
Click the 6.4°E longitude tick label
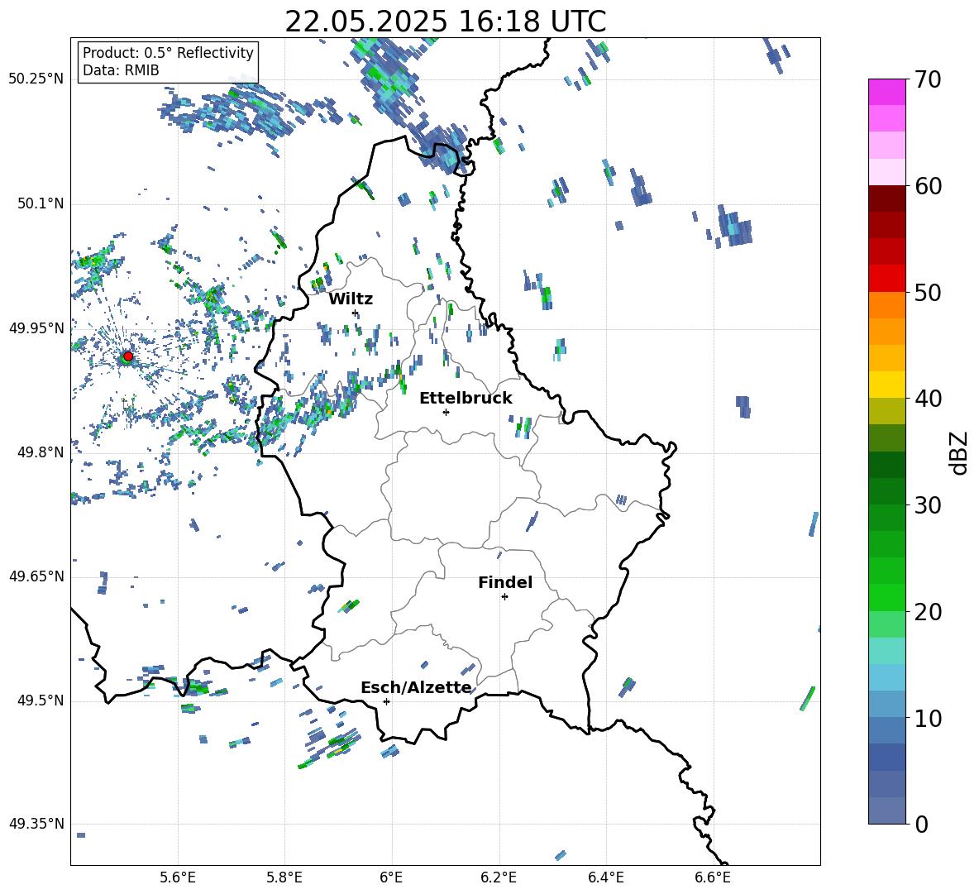coord(605,877)
